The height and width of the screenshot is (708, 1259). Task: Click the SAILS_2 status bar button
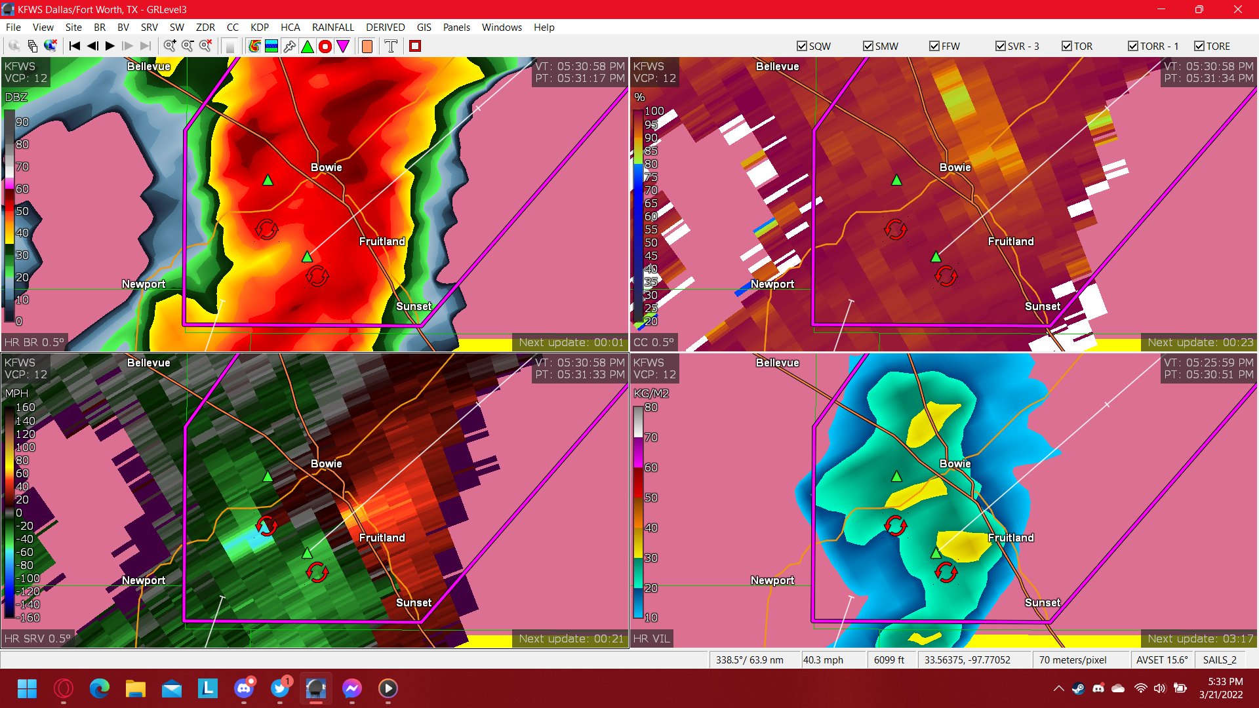pyautogui.click(x=1221, y=659)
